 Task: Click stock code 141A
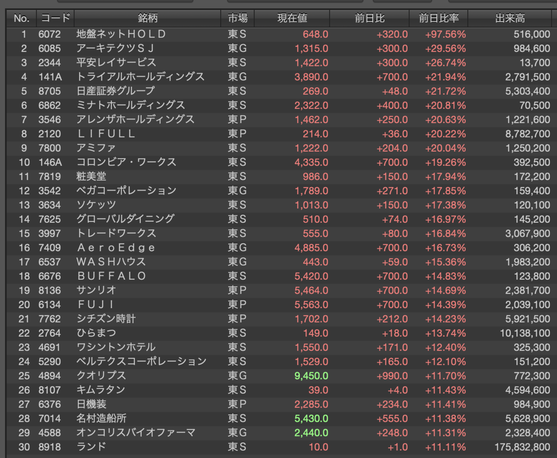pos(50,77)
